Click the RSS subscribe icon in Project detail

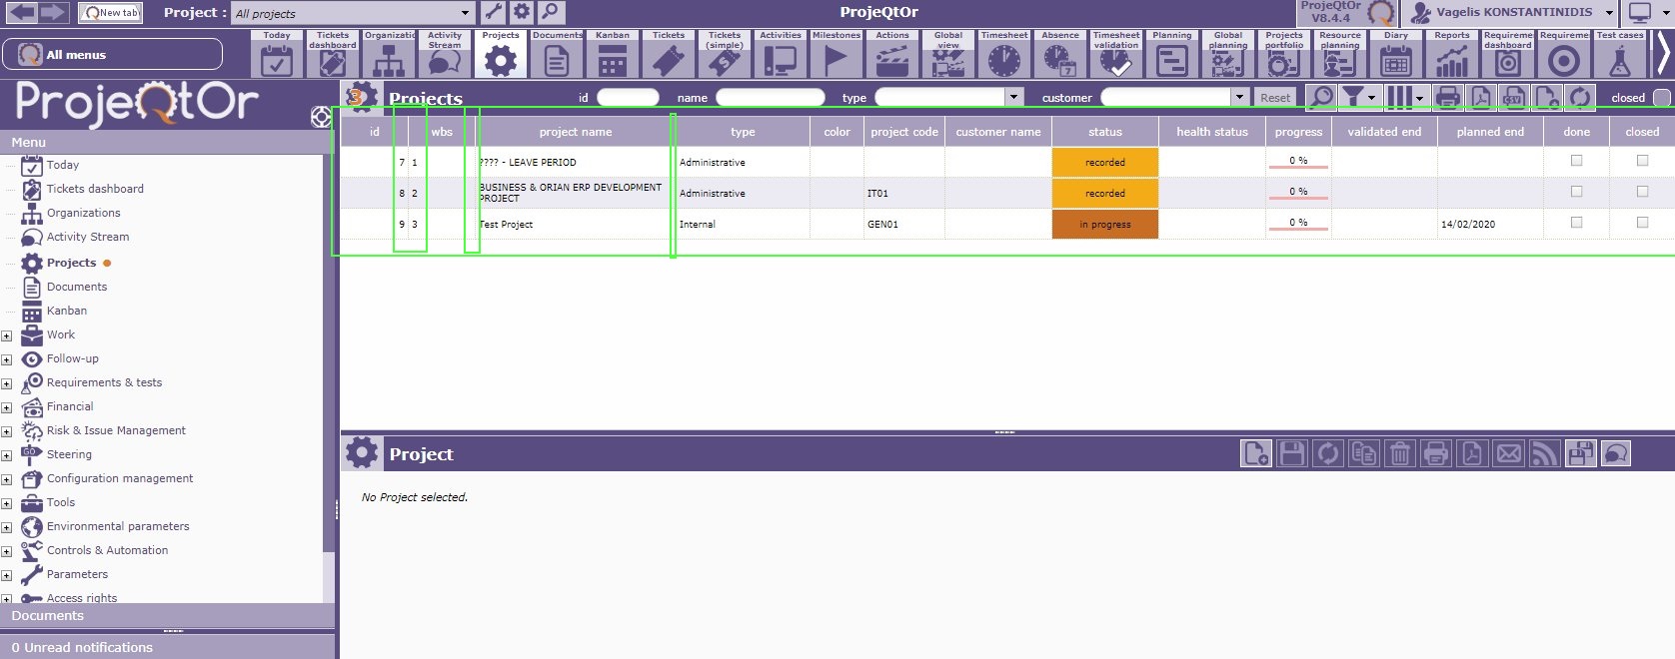[x=1544, y=453]
